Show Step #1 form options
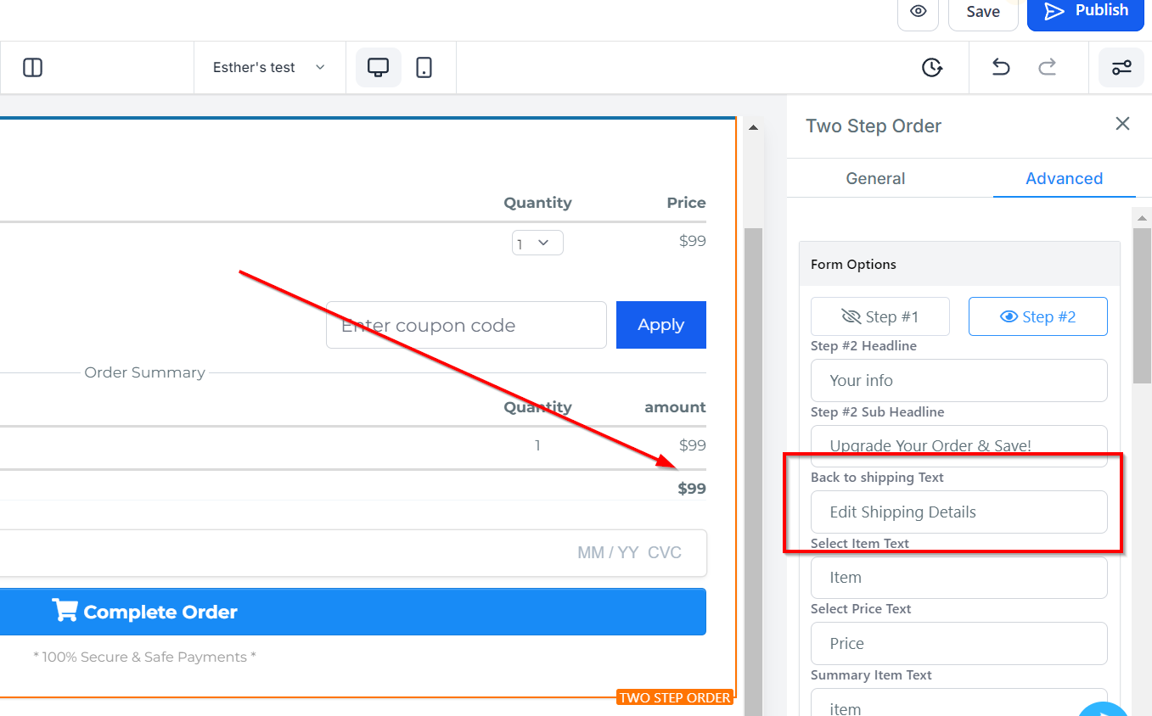 (879, 316)
